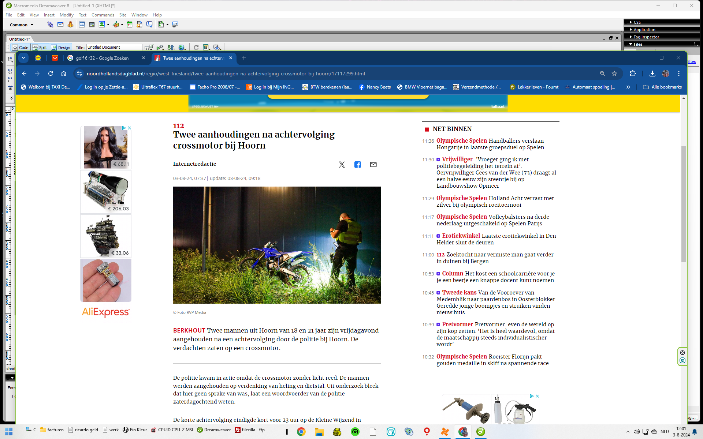Open Chrome tab search dropdown
Viewport: 703px width, 439px height.
[23, 58]
